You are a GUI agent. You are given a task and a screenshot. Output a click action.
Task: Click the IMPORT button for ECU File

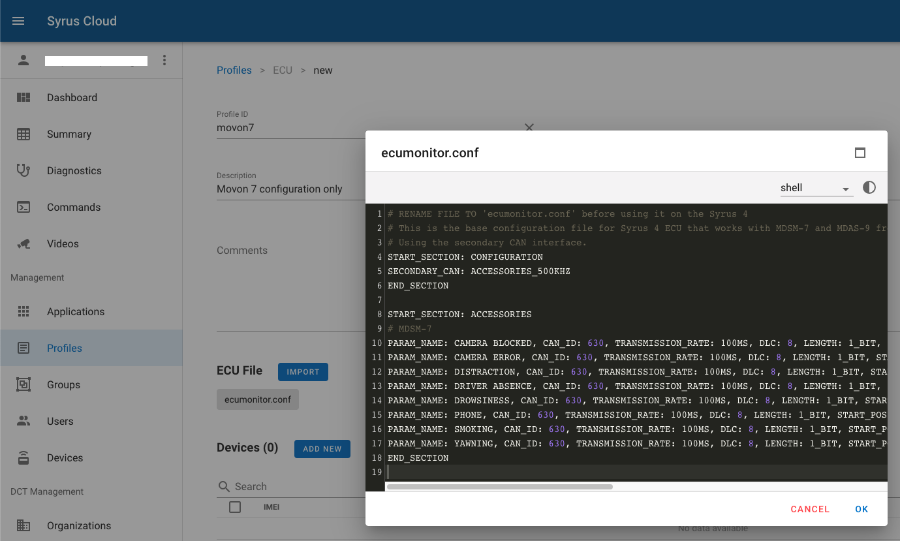click(303, 372)
